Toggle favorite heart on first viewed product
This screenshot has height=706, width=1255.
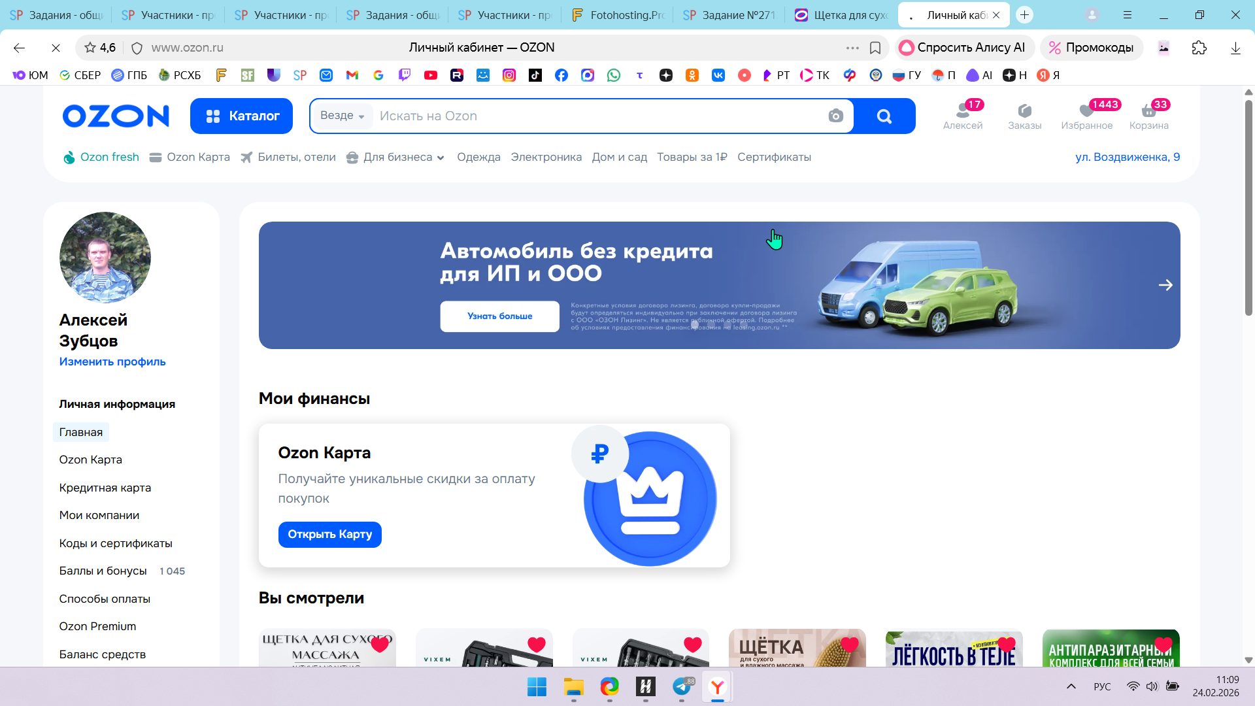click(380, 645)
